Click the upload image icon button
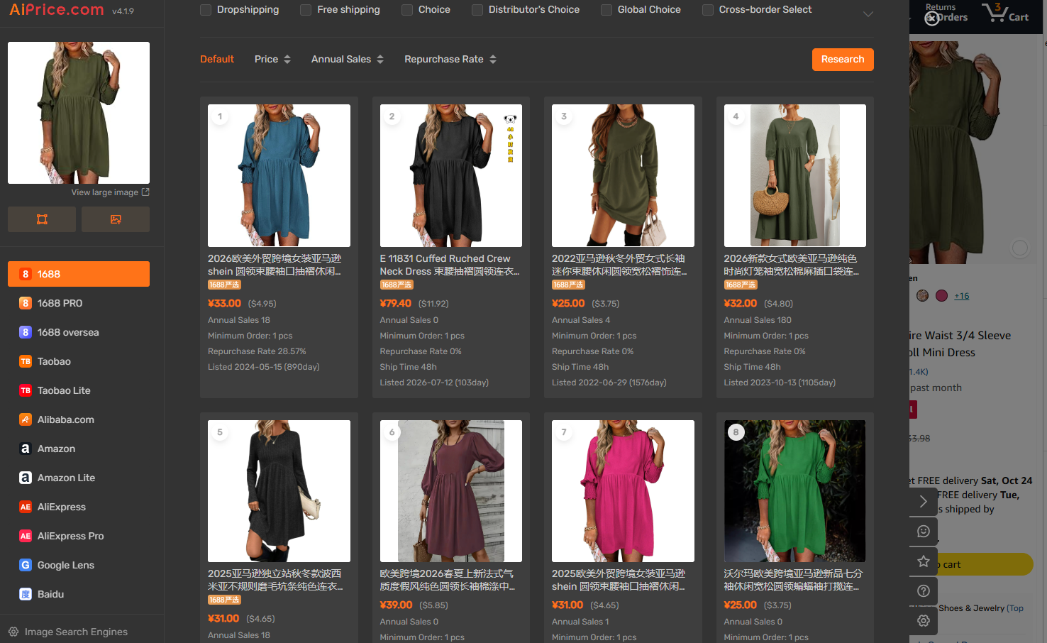1047x643 pixels. click(x=116, y=219)
